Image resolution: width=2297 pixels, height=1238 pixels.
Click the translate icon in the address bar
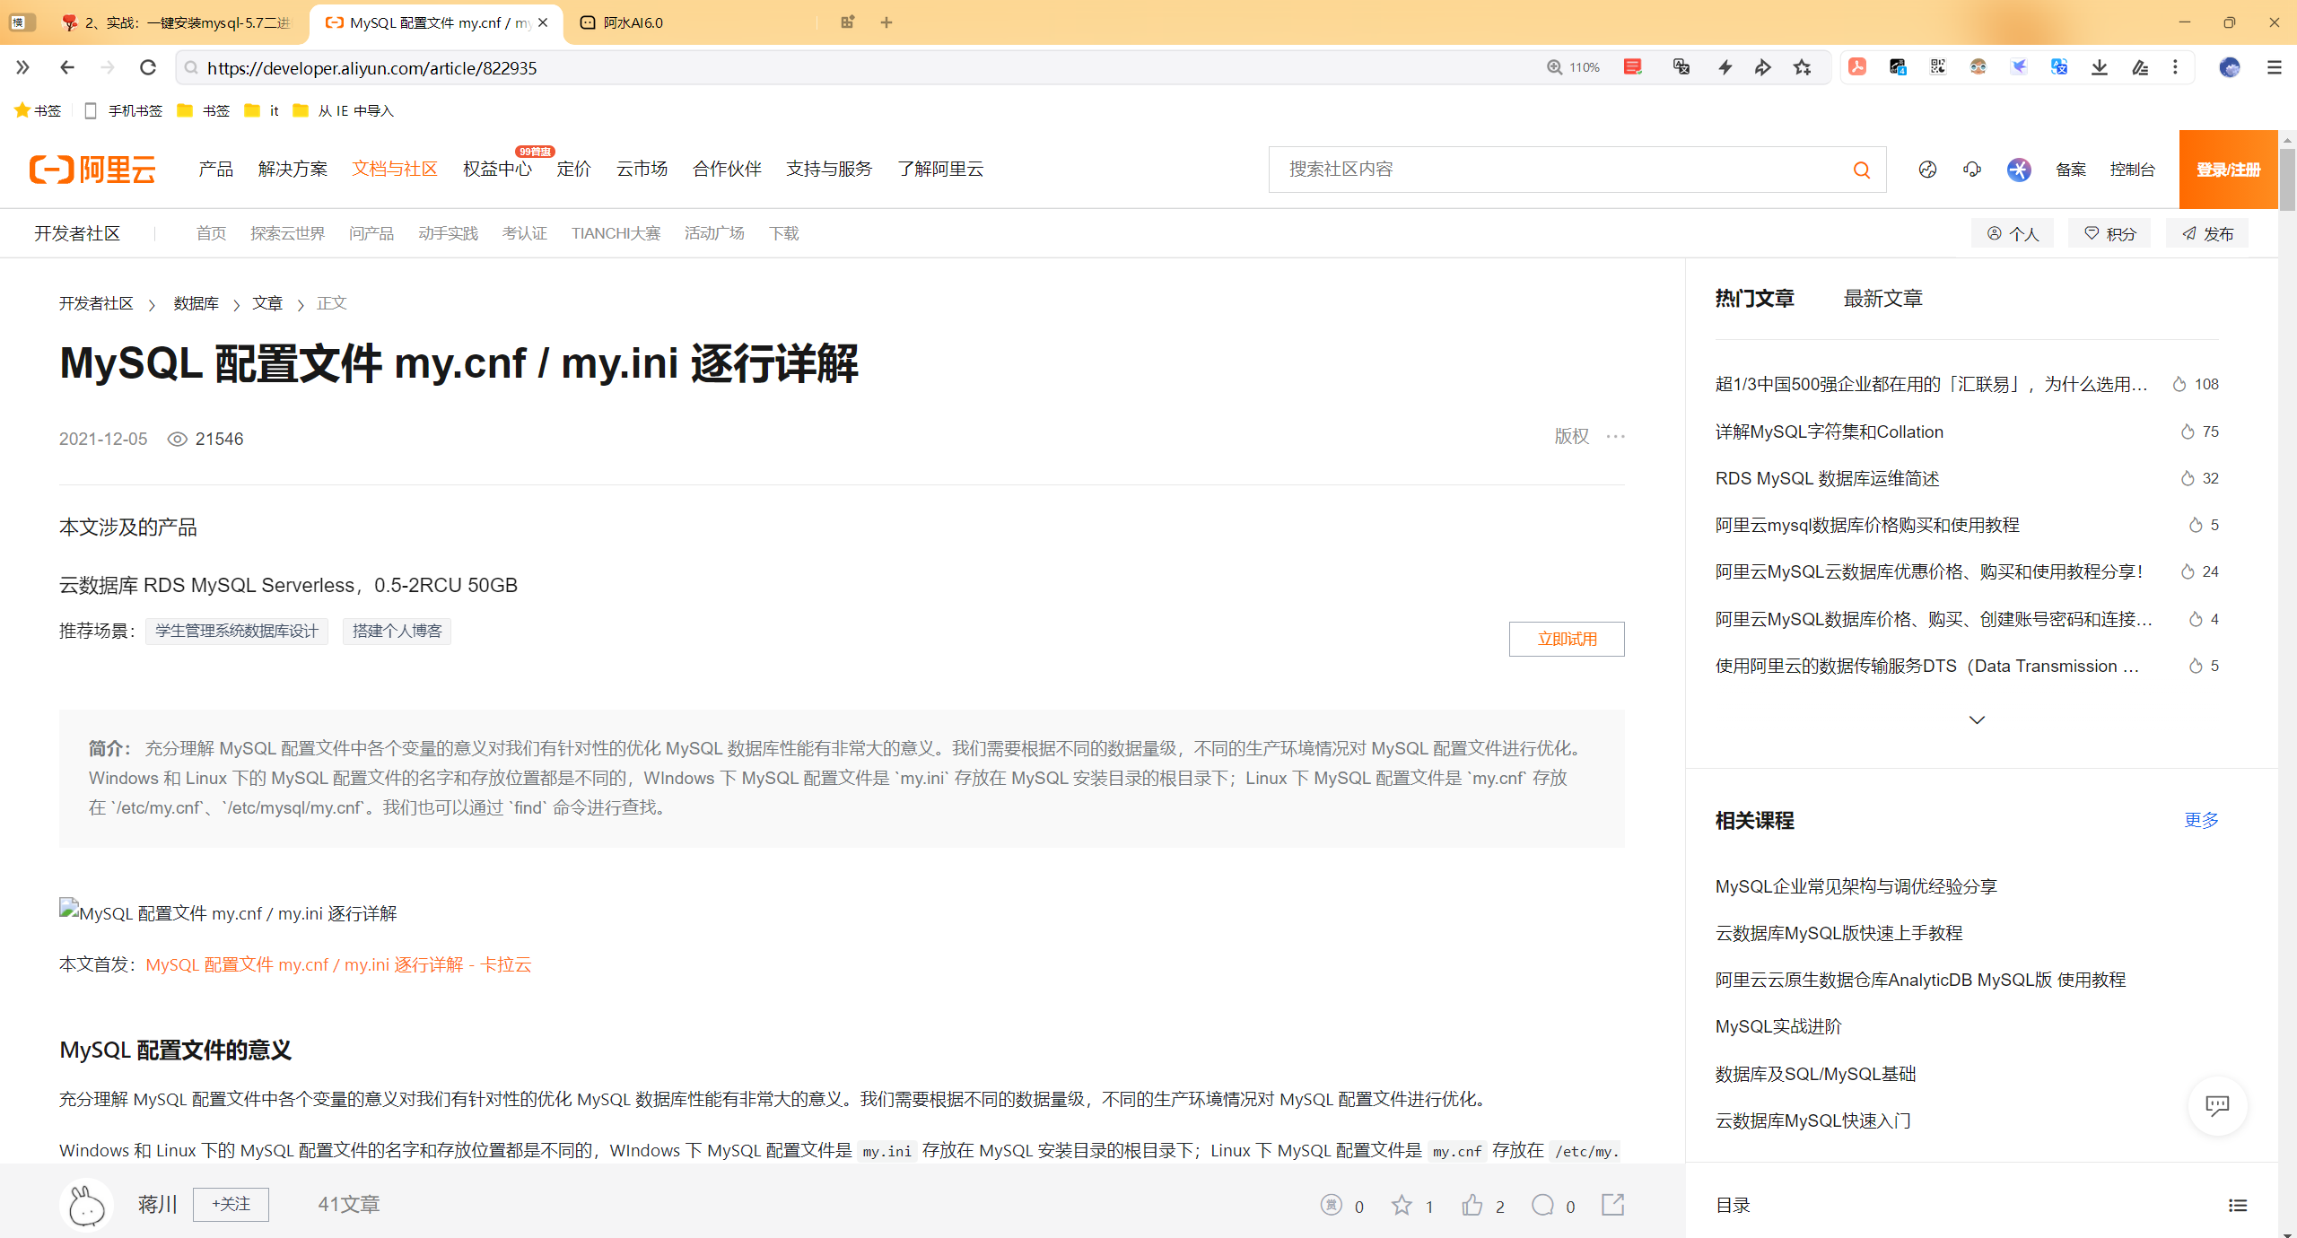click(x=1681, y=67)
